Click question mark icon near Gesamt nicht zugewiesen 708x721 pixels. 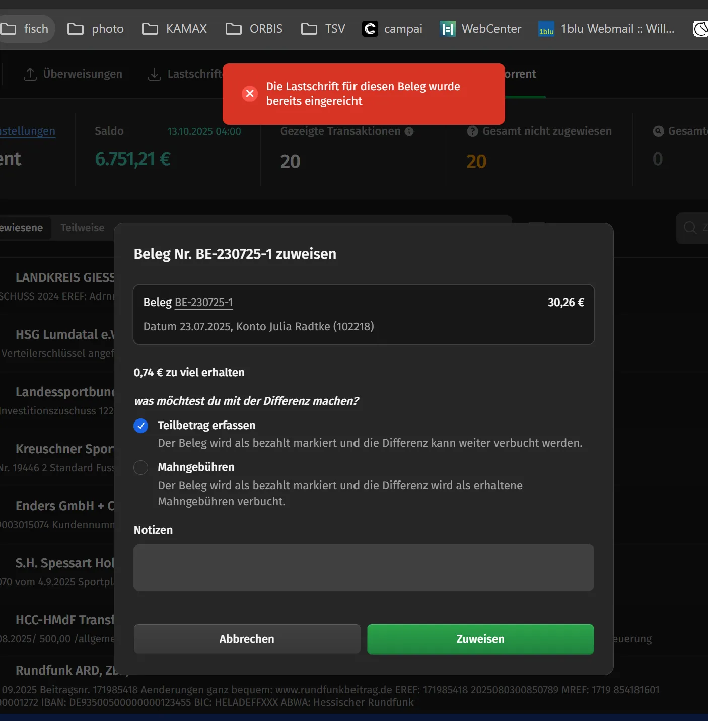tap(472, 131)
